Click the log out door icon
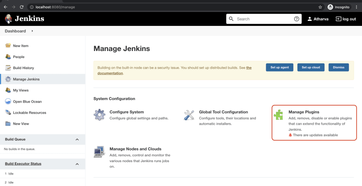 338,19
